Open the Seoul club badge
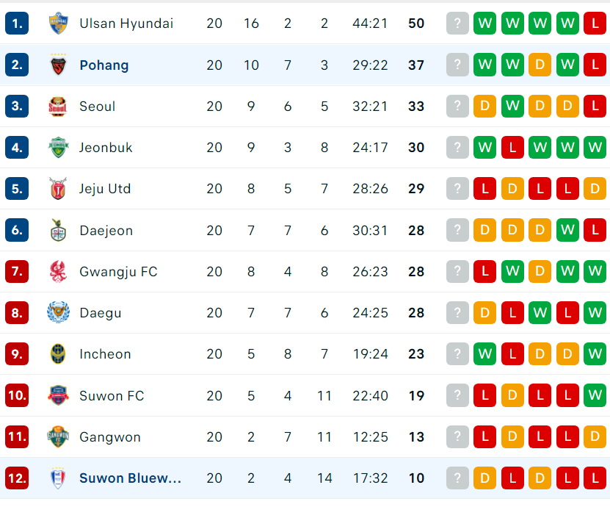 (x=58, y=107)
